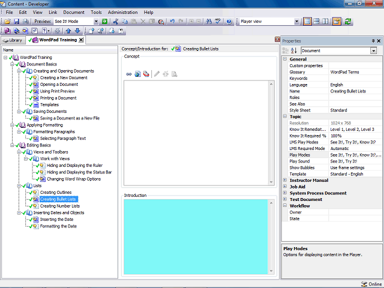Image resolution: width=384 pixels, height=288 pixels.
Task: Expand the Job Aid section
Action: [285, 187]
